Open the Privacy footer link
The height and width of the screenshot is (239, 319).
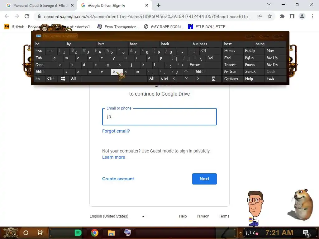point(202,216)
